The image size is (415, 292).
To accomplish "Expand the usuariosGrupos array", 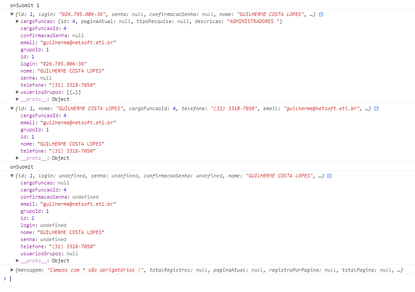I will pyautogui.click(x=17, y=92).
